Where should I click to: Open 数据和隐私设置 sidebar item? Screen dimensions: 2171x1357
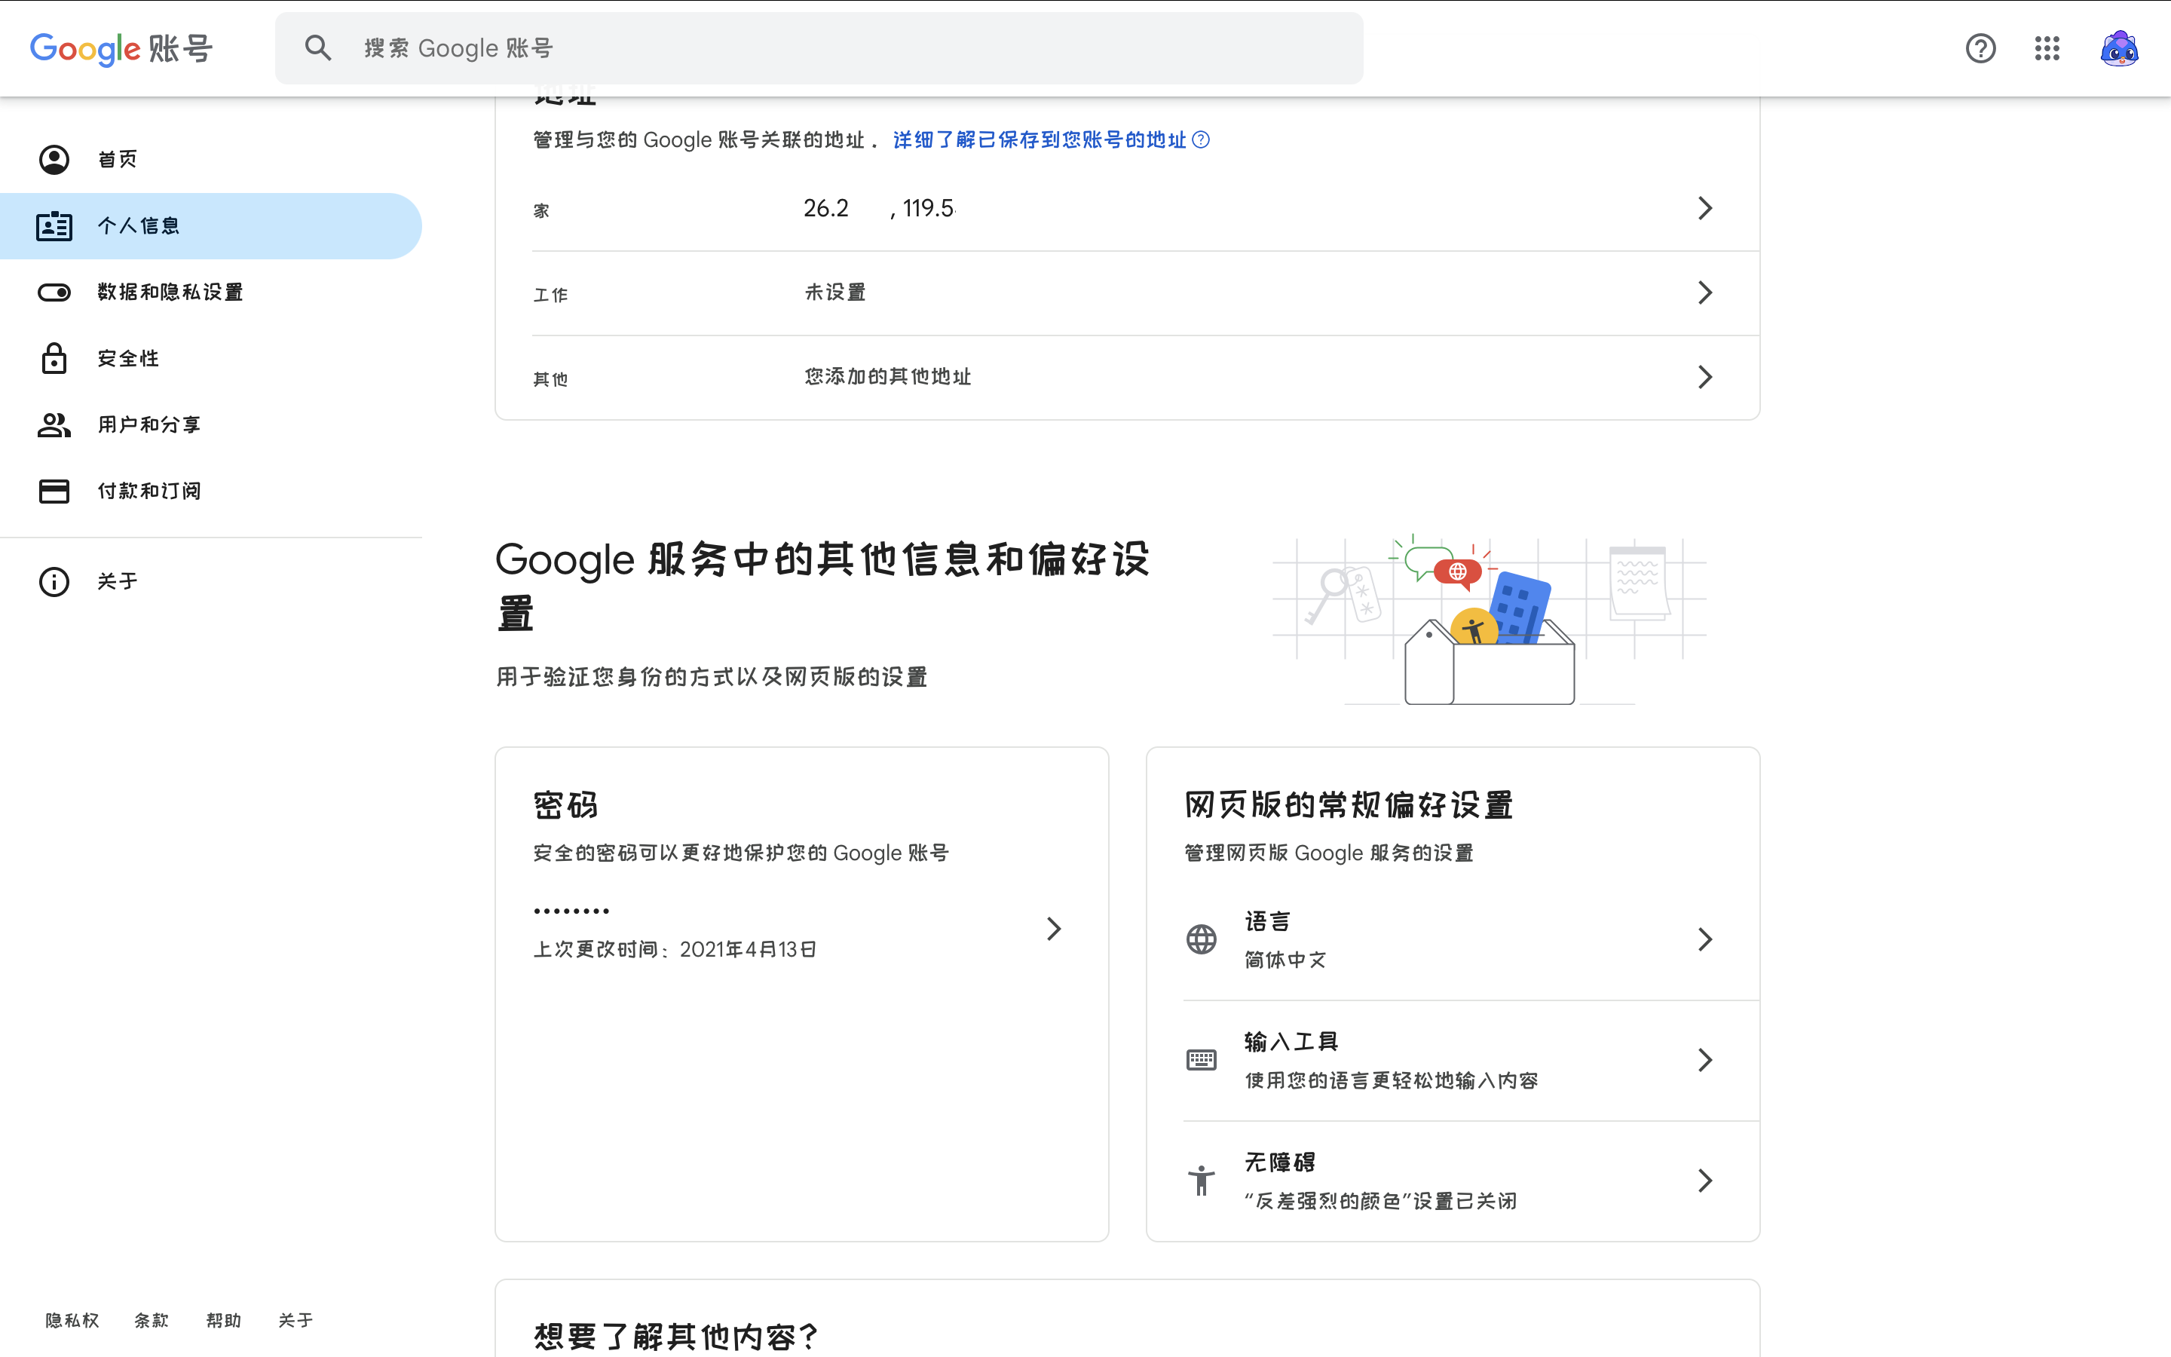(211, 293)
